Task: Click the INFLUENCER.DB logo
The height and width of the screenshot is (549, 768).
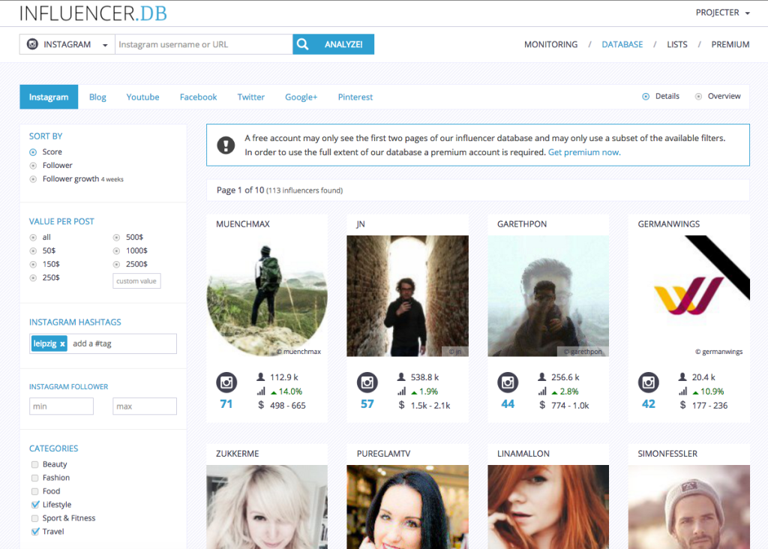Action: click(x=93, y=13)
